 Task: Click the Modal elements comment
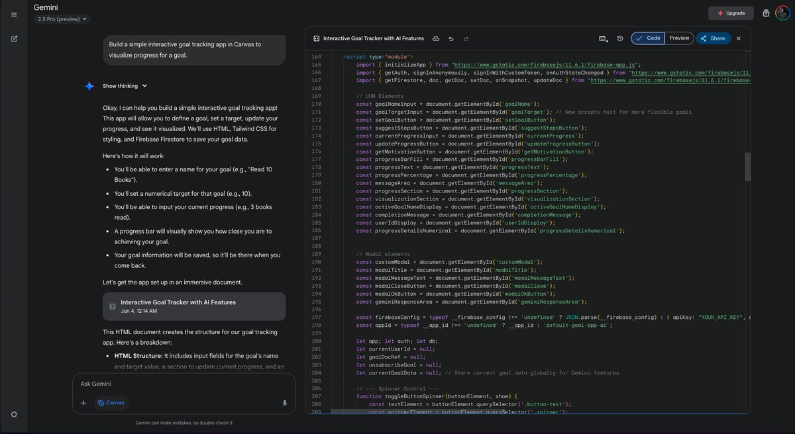click(x=383, y=255)
